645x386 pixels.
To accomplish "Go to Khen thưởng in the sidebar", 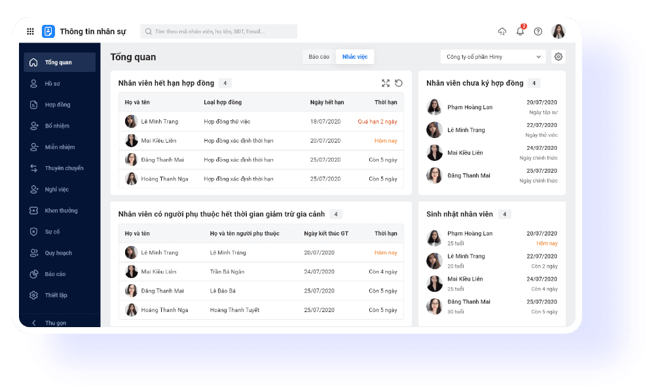I will 61,211.
